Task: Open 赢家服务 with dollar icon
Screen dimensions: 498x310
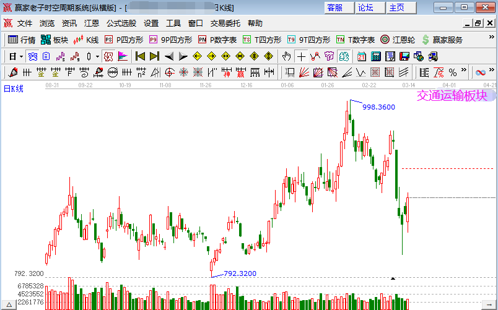Action: pyautogui.click(x=442, y=40)
